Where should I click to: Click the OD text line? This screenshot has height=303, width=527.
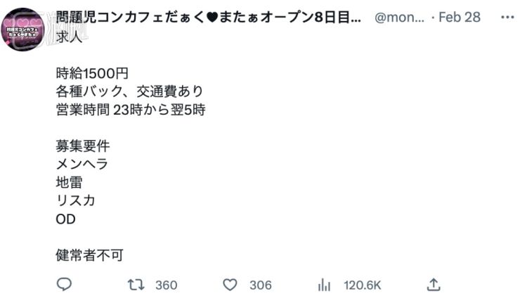65,219
